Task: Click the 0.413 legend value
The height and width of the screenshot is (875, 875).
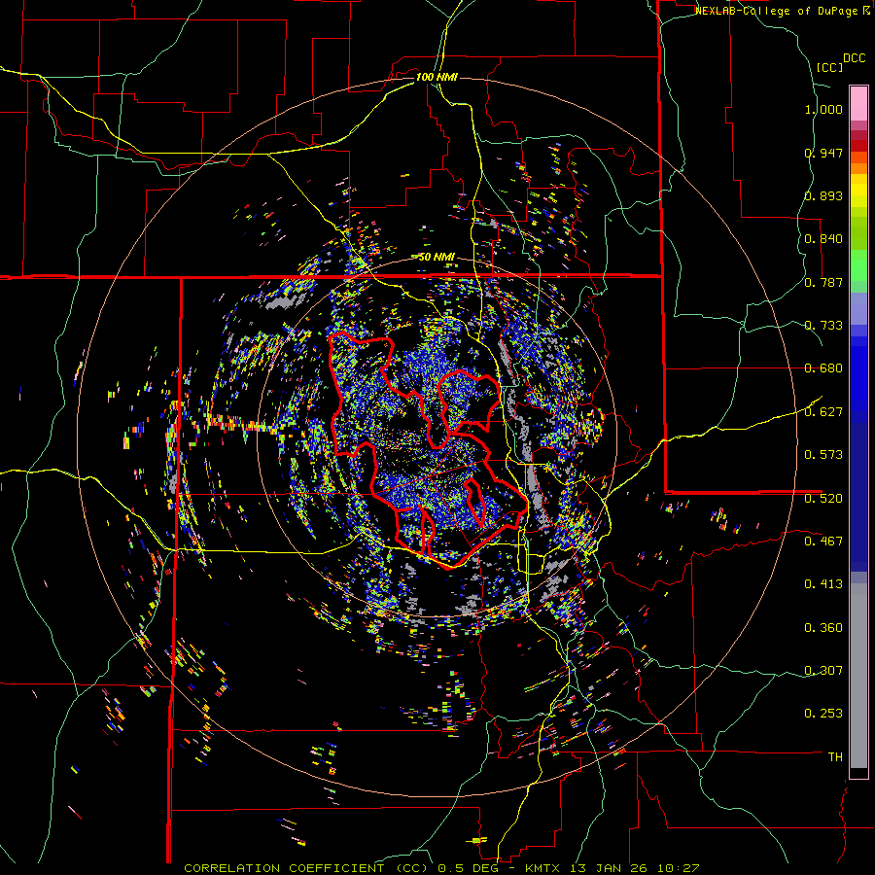Action: [823, 584]
